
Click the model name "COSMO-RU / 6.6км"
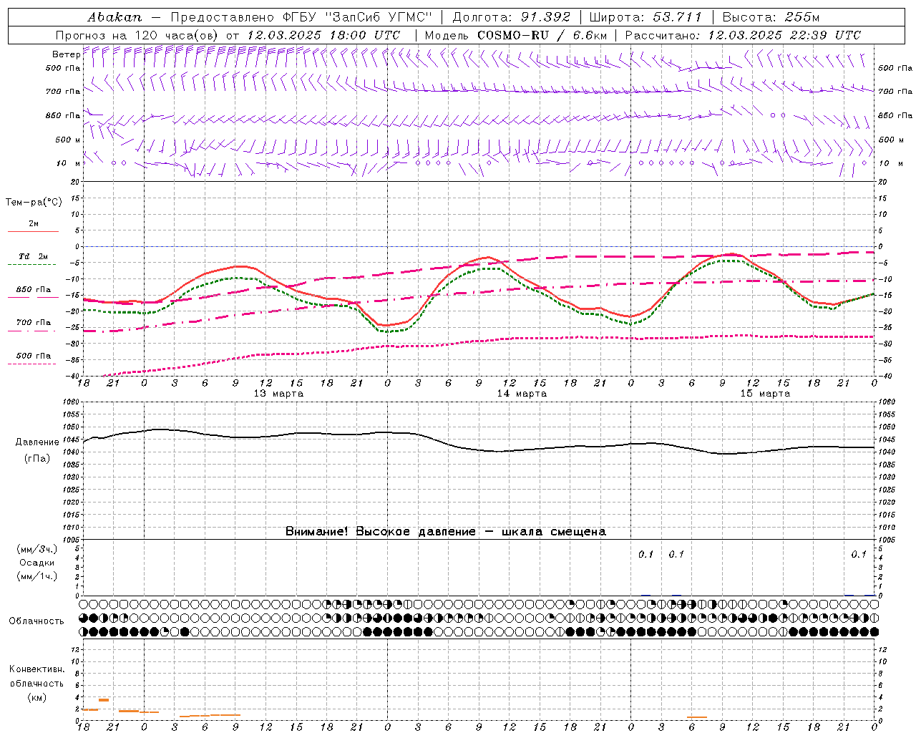(x=542, y=35)
